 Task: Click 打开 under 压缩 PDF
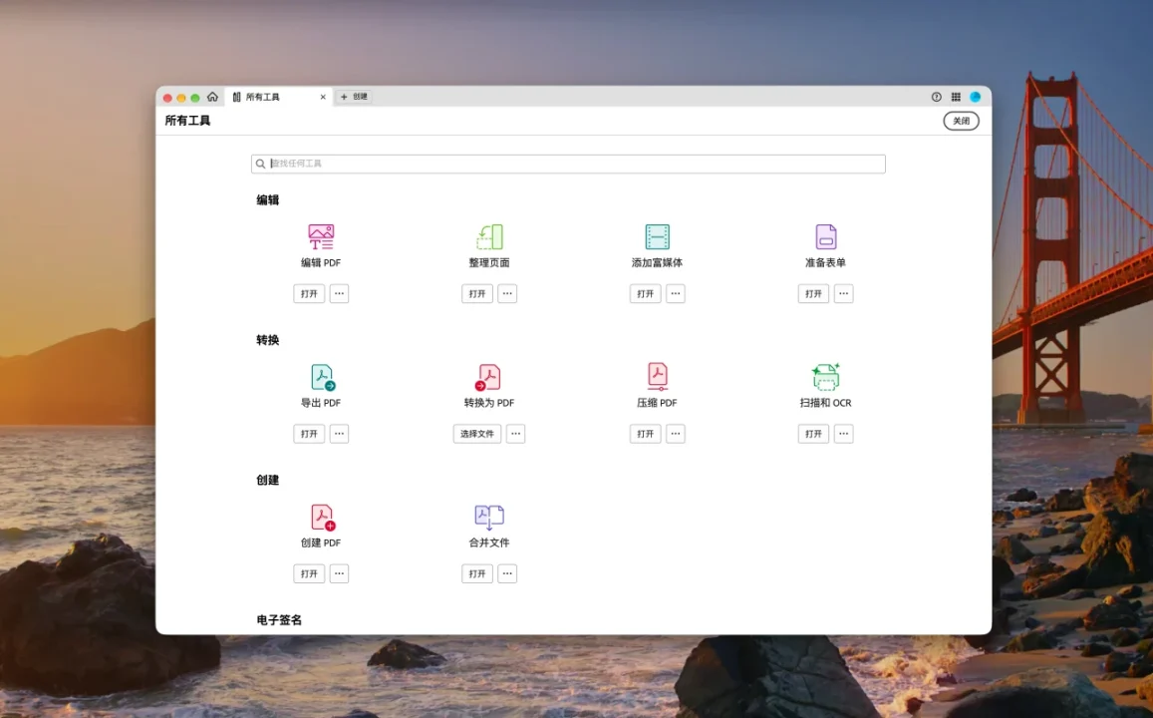click(645, 434)
